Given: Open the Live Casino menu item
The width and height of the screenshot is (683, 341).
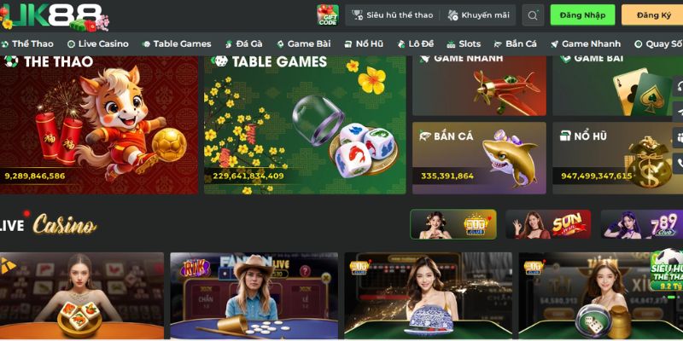Looking at the screenshot, I should point(98,44).
